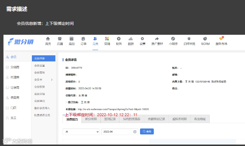
Task: Switch to the 消费能力 tab
Action: coord(72,119)
